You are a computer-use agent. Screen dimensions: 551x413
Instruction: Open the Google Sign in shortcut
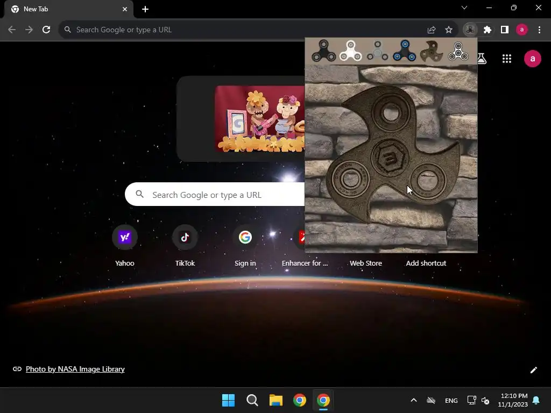click(245, 246)
